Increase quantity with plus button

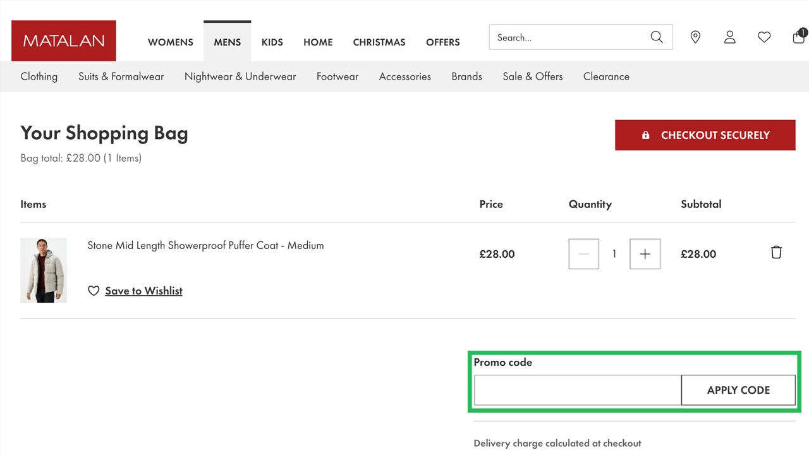tap(645, 254)
